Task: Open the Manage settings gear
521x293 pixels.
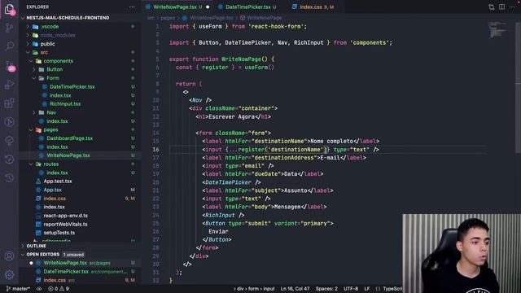Action: coord(9,274)
